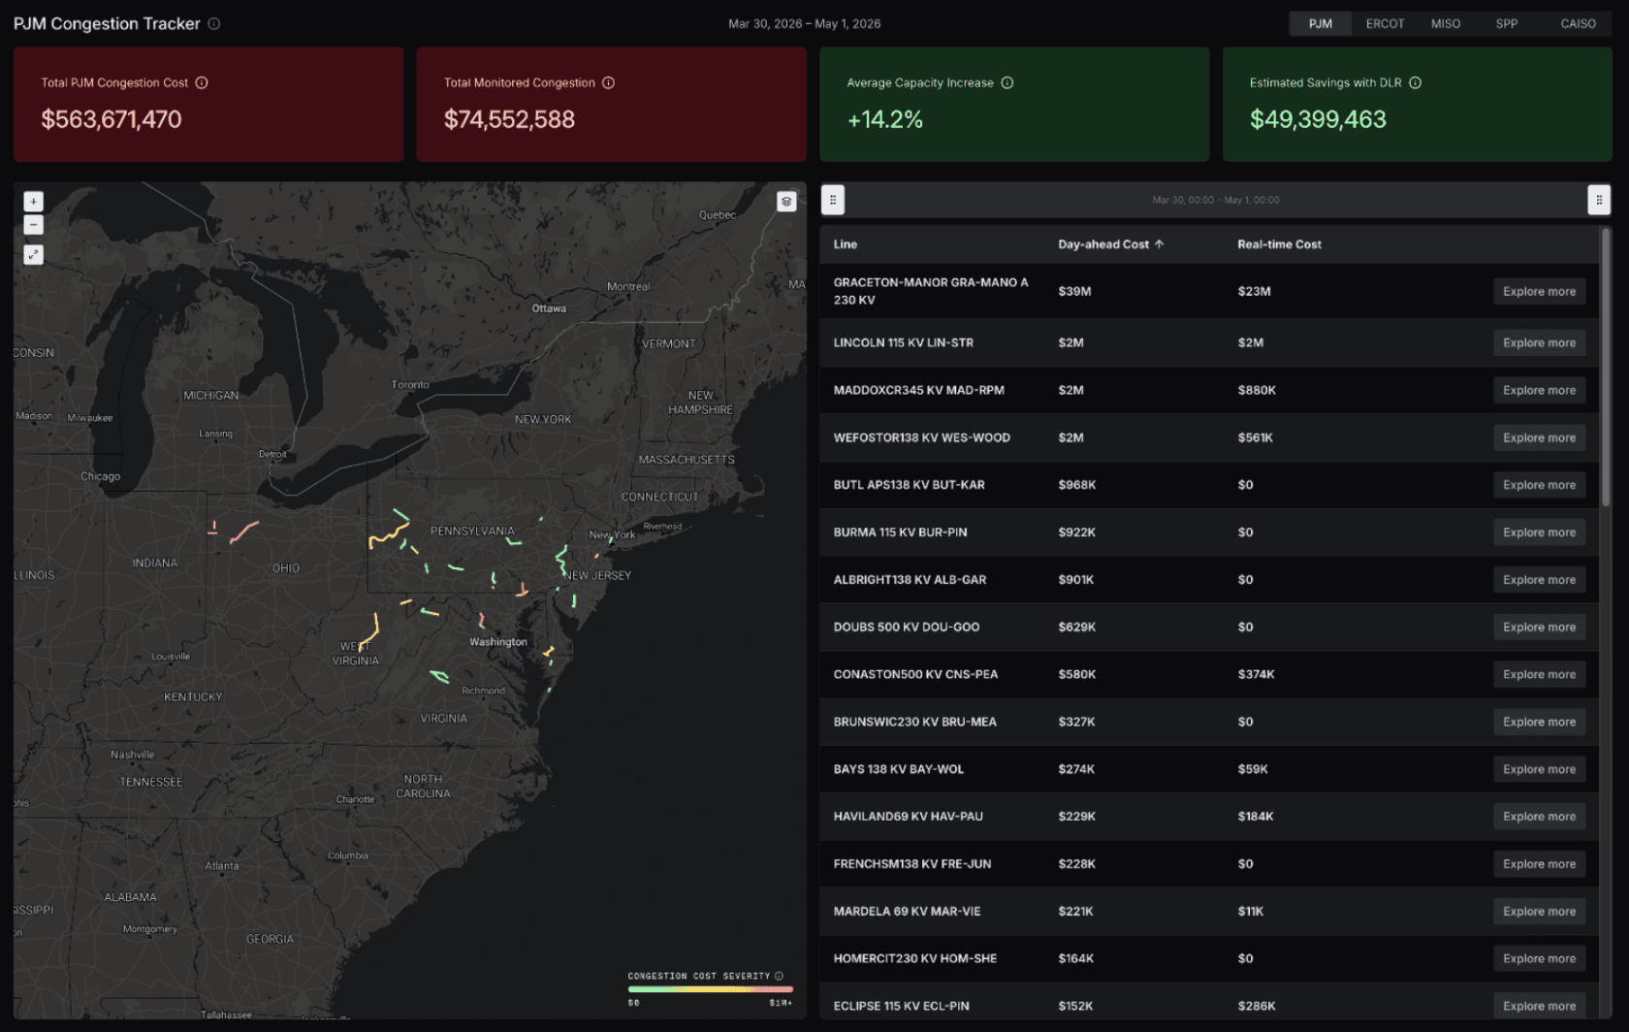
Task: Explore more for BUTL APS138 KV BUT-KAR
Action: [x=1539, y=485]
